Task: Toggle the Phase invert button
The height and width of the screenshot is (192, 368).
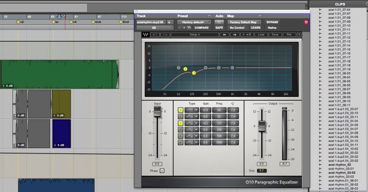Action: (162, 171)
